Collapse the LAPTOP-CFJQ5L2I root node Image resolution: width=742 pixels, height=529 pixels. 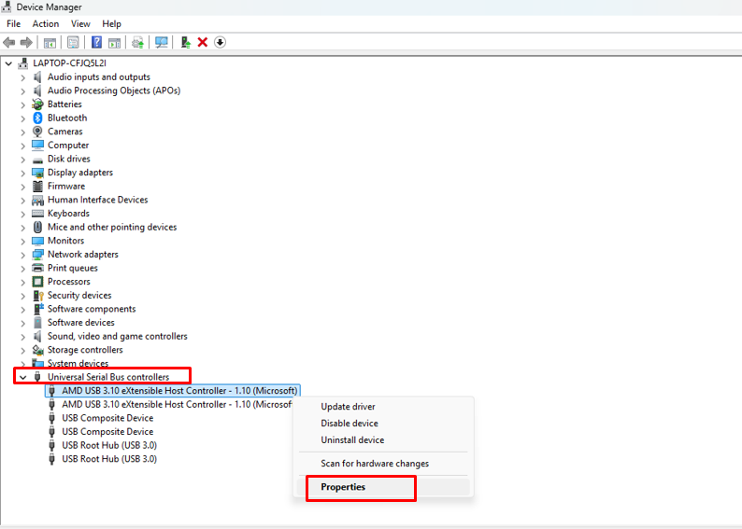tap(9, 63)
